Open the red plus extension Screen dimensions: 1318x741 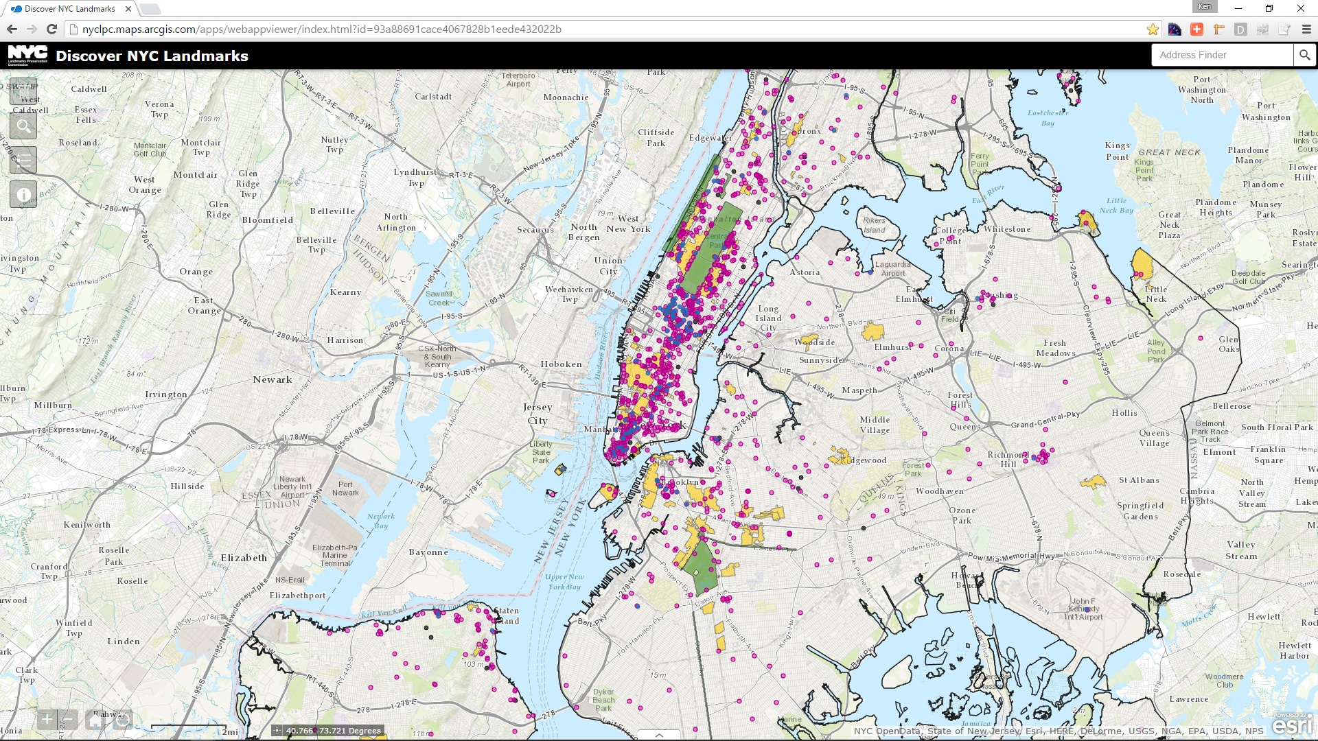pyautogui.click(x=1196, y=29)
